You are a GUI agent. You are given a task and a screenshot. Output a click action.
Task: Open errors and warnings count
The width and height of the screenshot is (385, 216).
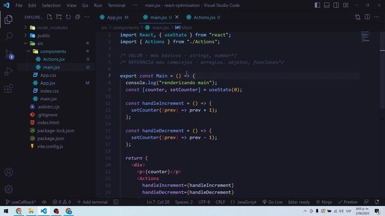tap(62, 202)
